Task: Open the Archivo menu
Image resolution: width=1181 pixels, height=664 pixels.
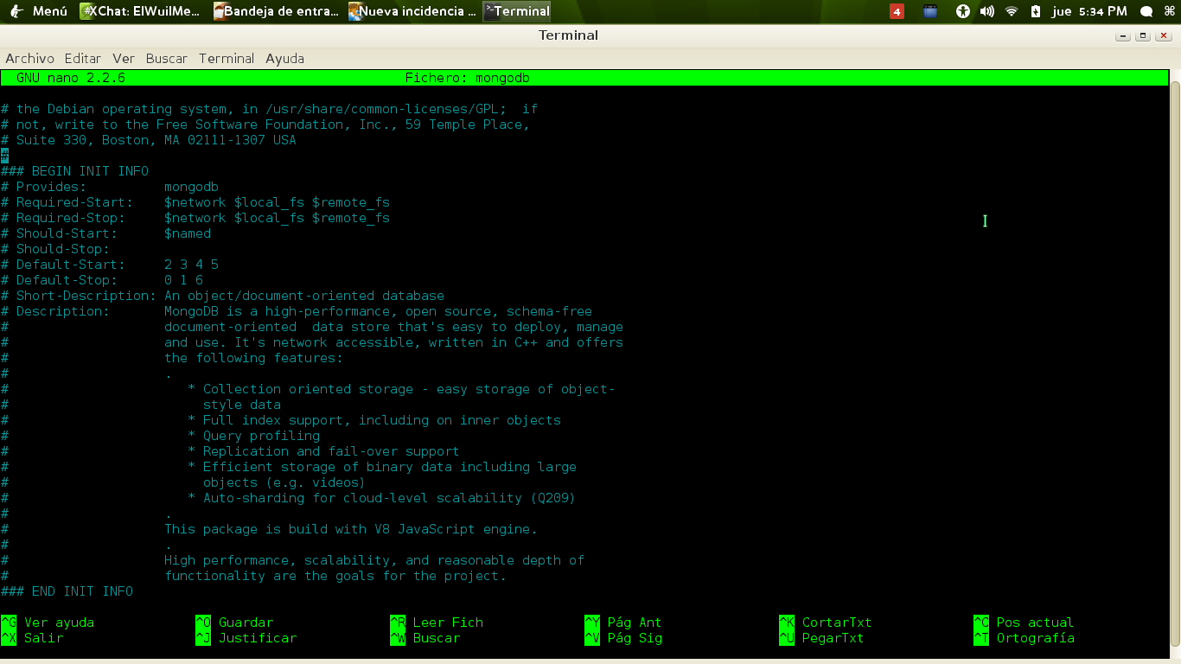Action: 29,58
